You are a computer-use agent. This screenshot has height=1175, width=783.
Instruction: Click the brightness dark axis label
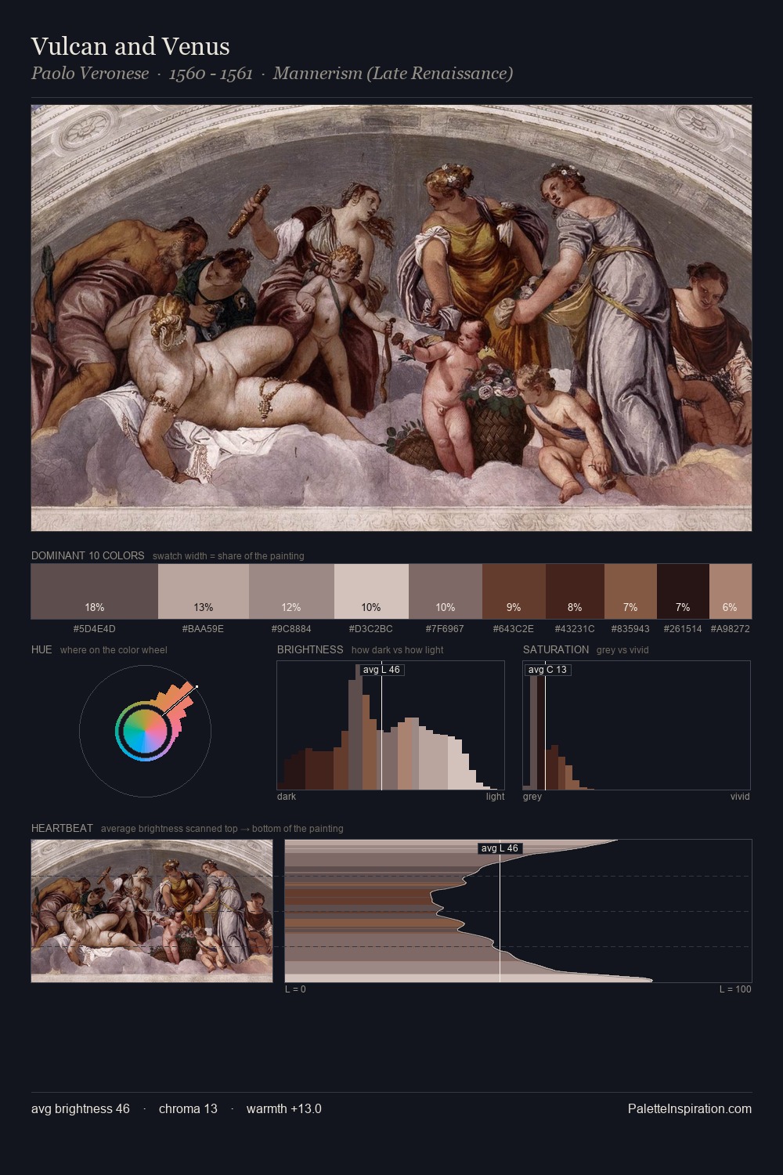[x=287, y=797]
